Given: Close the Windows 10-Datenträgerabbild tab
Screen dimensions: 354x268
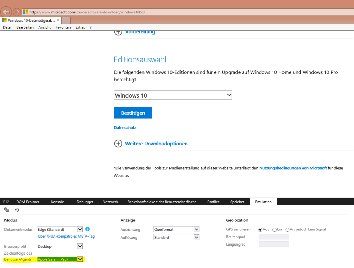Looking at the screenshot, I should (58, 20).
